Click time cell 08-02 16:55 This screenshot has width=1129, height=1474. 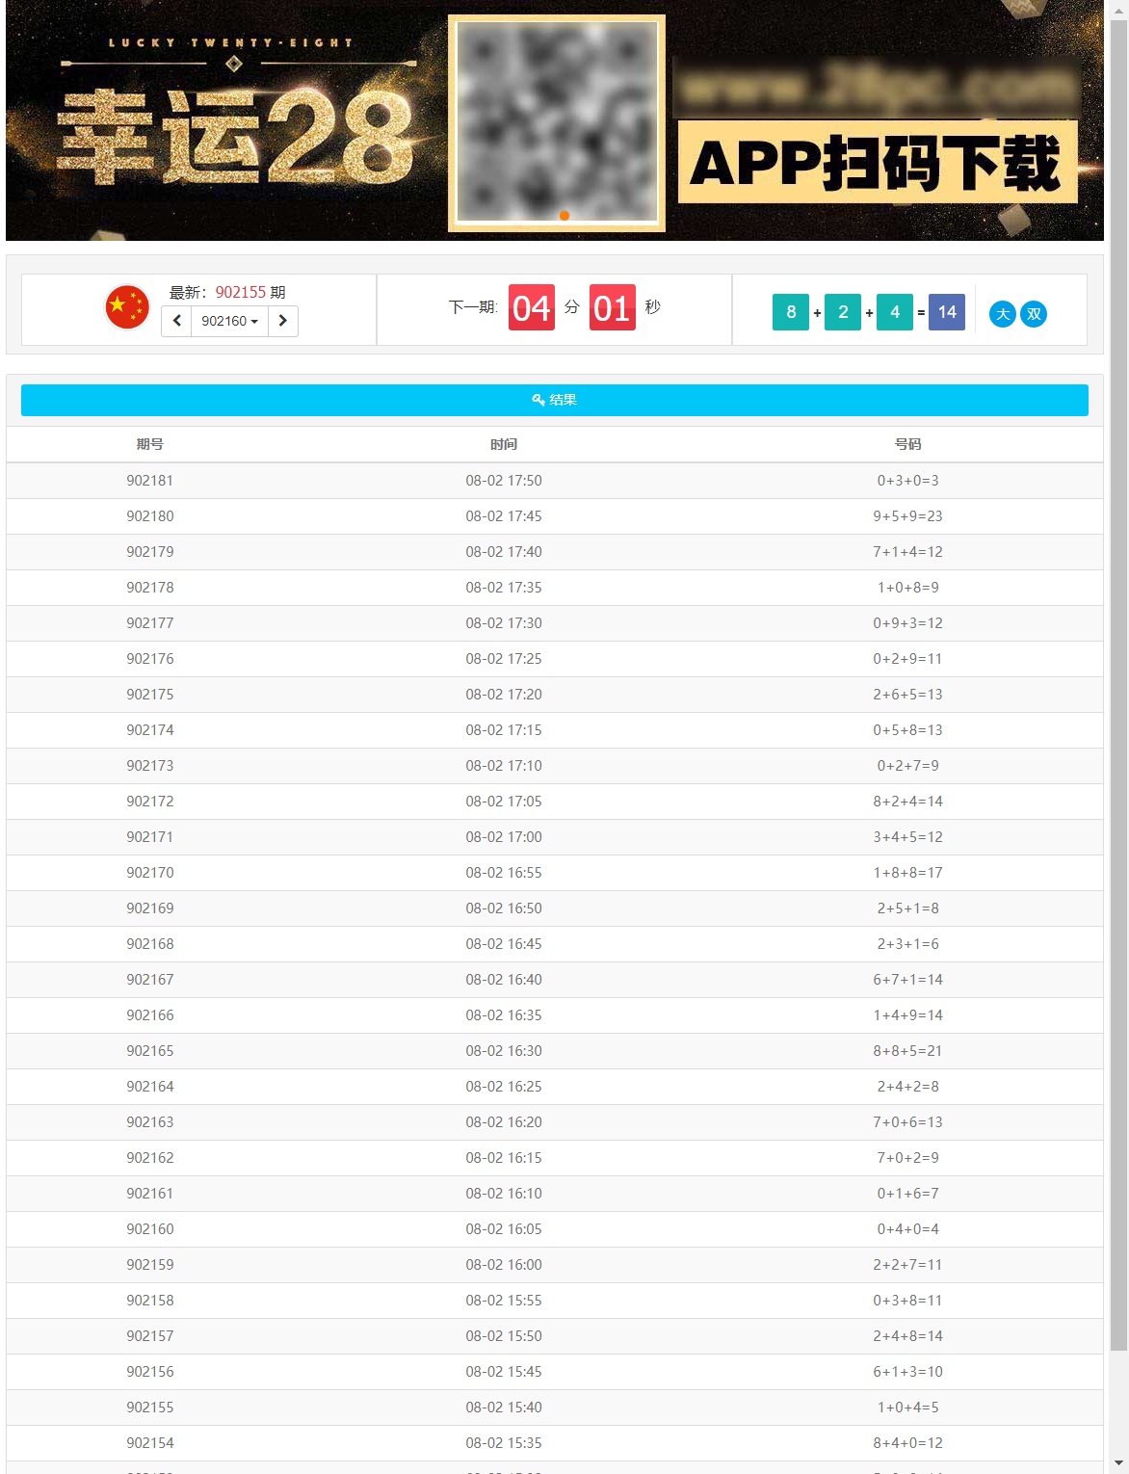pos(504,873)
